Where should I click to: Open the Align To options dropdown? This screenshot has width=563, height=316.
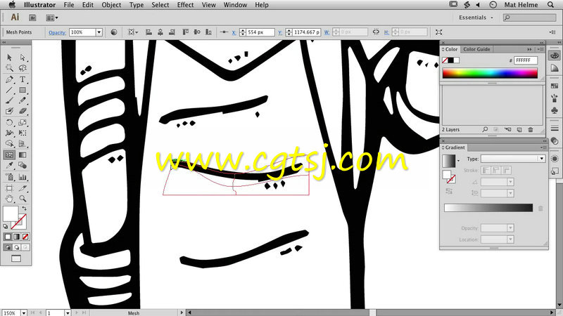[133, 32]
